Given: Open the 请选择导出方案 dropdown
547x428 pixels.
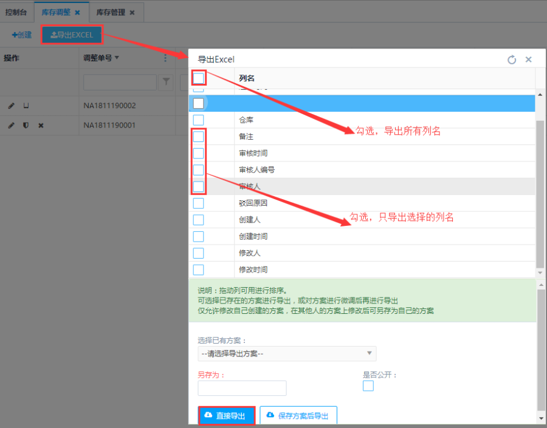Looking at the screenshot, I should pyautogui.click(x=287, y=353).
